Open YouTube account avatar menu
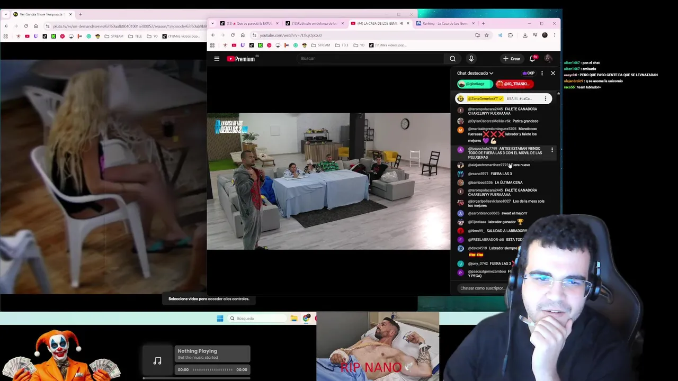Viewport: 678px width, 381px height. [x=548, y=59]
